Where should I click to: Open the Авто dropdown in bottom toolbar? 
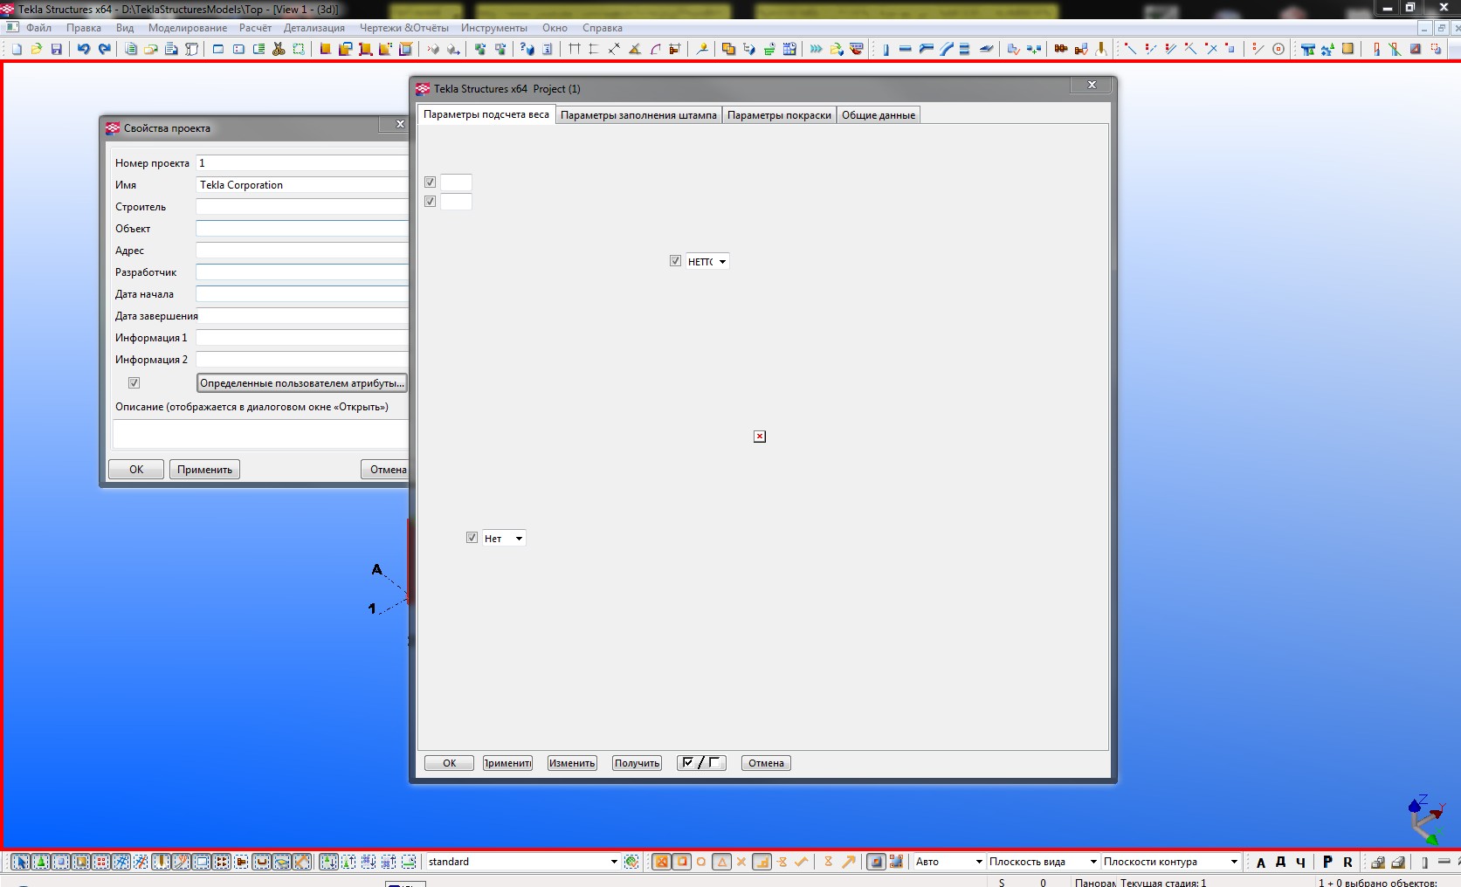click(949, 862)
